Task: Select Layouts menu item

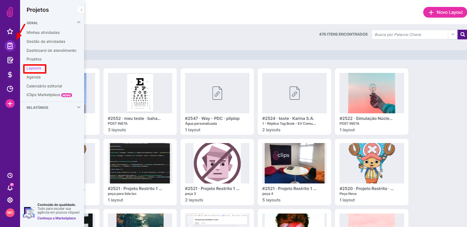Action: point(34,68)
